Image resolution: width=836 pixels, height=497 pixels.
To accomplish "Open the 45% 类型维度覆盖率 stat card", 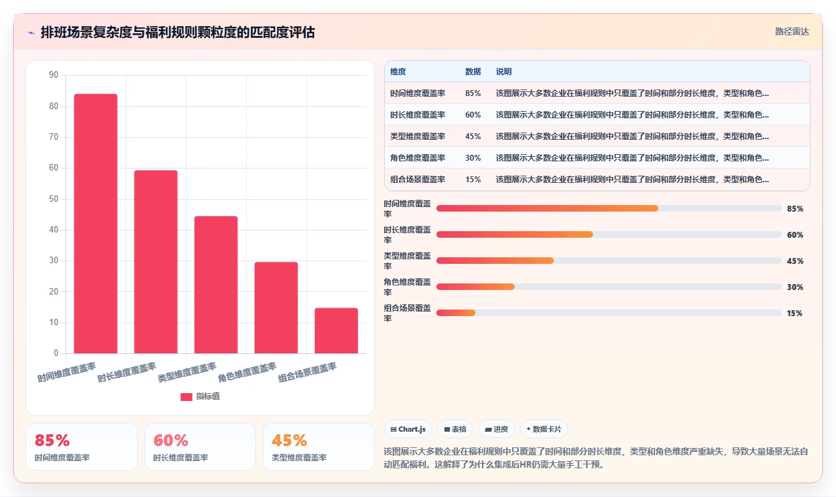I will pyautogui.click(x=319, y=447).
